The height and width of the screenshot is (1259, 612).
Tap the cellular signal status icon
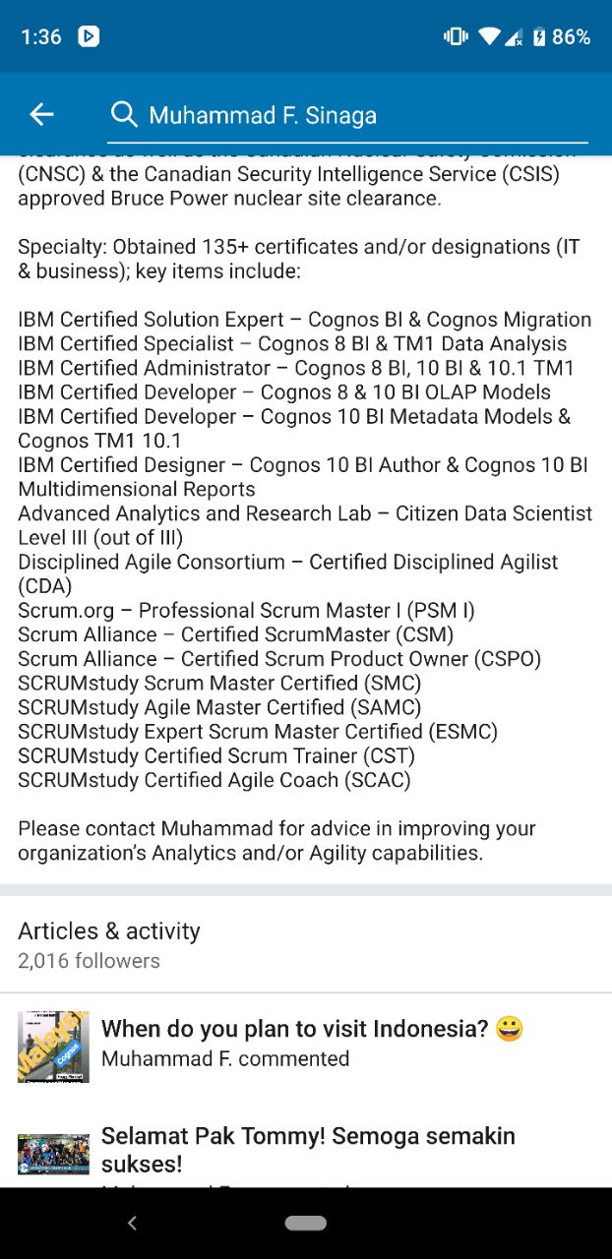tap(514, 37)
